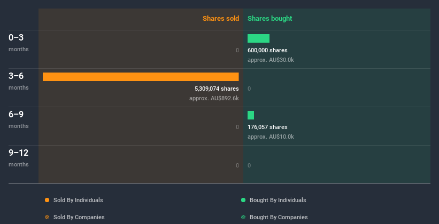Screen dimensions: 439x224
Task: Click the Shares bought column header
Action: 270,19
